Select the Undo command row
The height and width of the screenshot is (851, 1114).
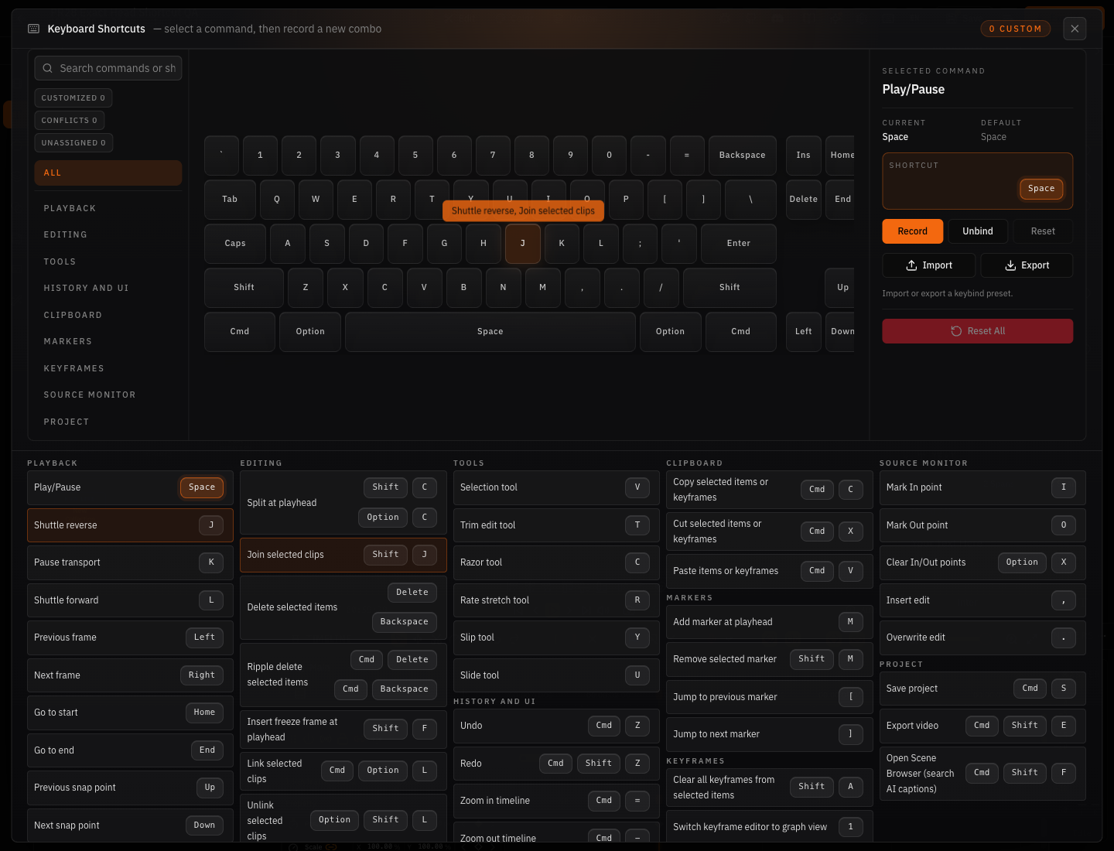pyautogui.click(x=556, y=726)
